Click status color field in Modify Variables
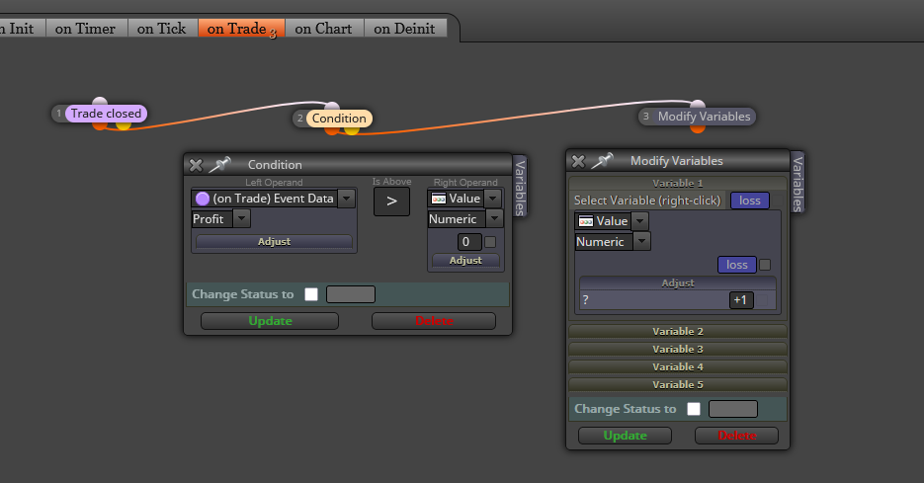 (733, 409)
